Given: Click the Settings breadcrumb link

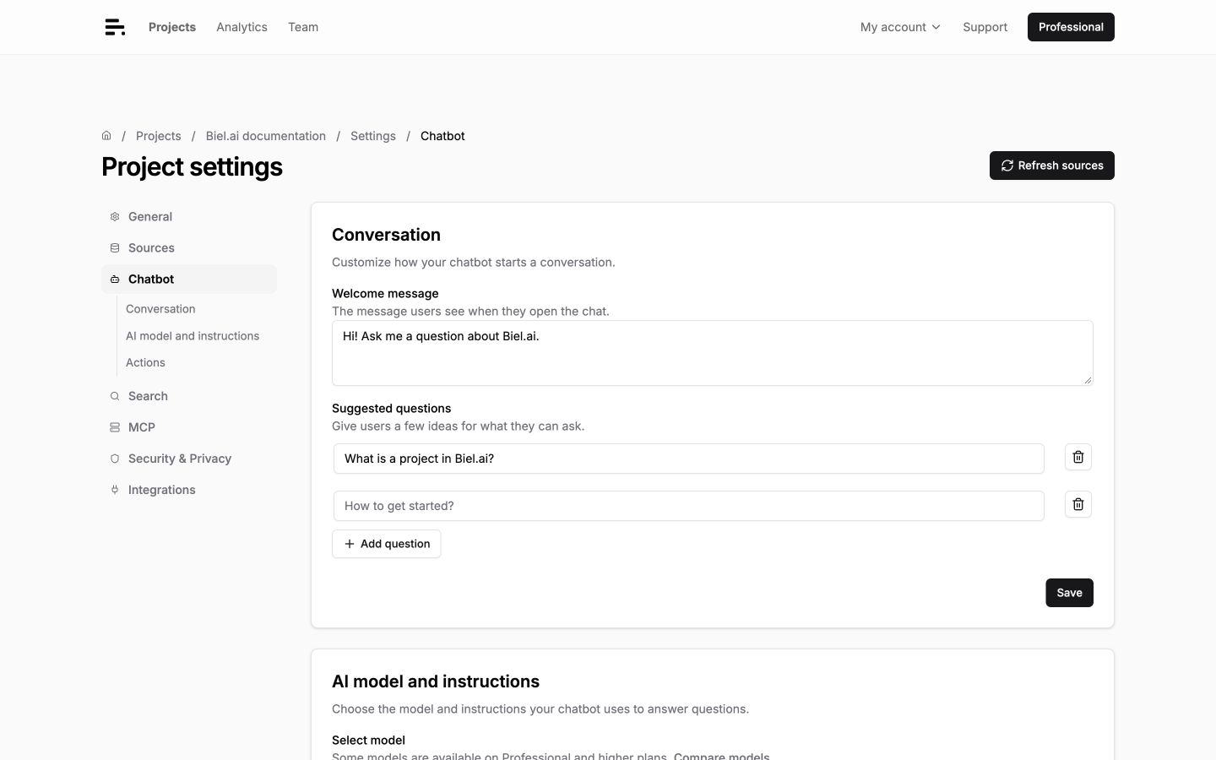Looking at the screenshot, I should tap(373, 136).
